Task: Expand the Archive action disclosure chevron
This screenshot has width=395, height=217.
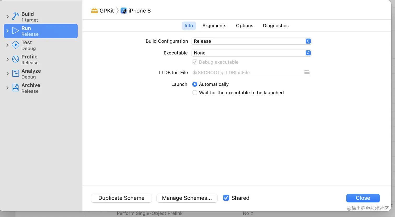Action: point(7,88)
